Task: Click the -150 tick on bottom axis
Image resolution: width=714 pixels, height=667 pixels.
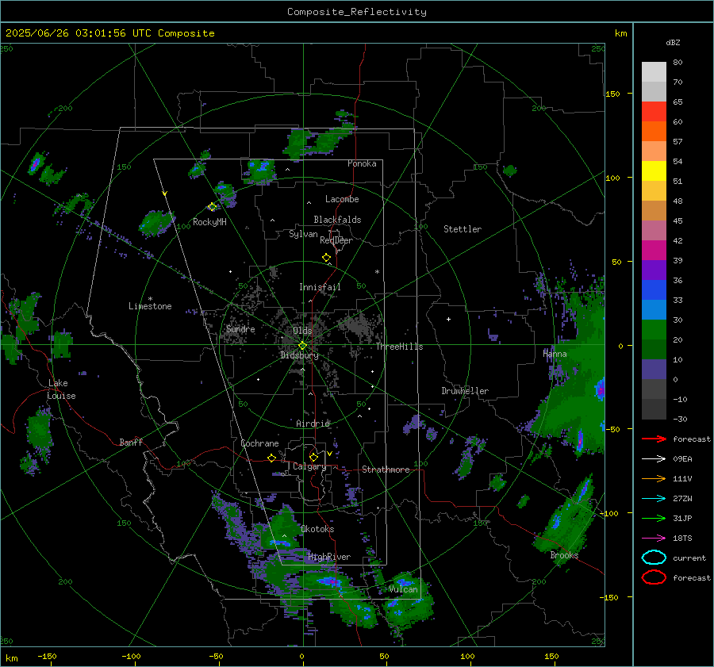Action: click(47, 656)
